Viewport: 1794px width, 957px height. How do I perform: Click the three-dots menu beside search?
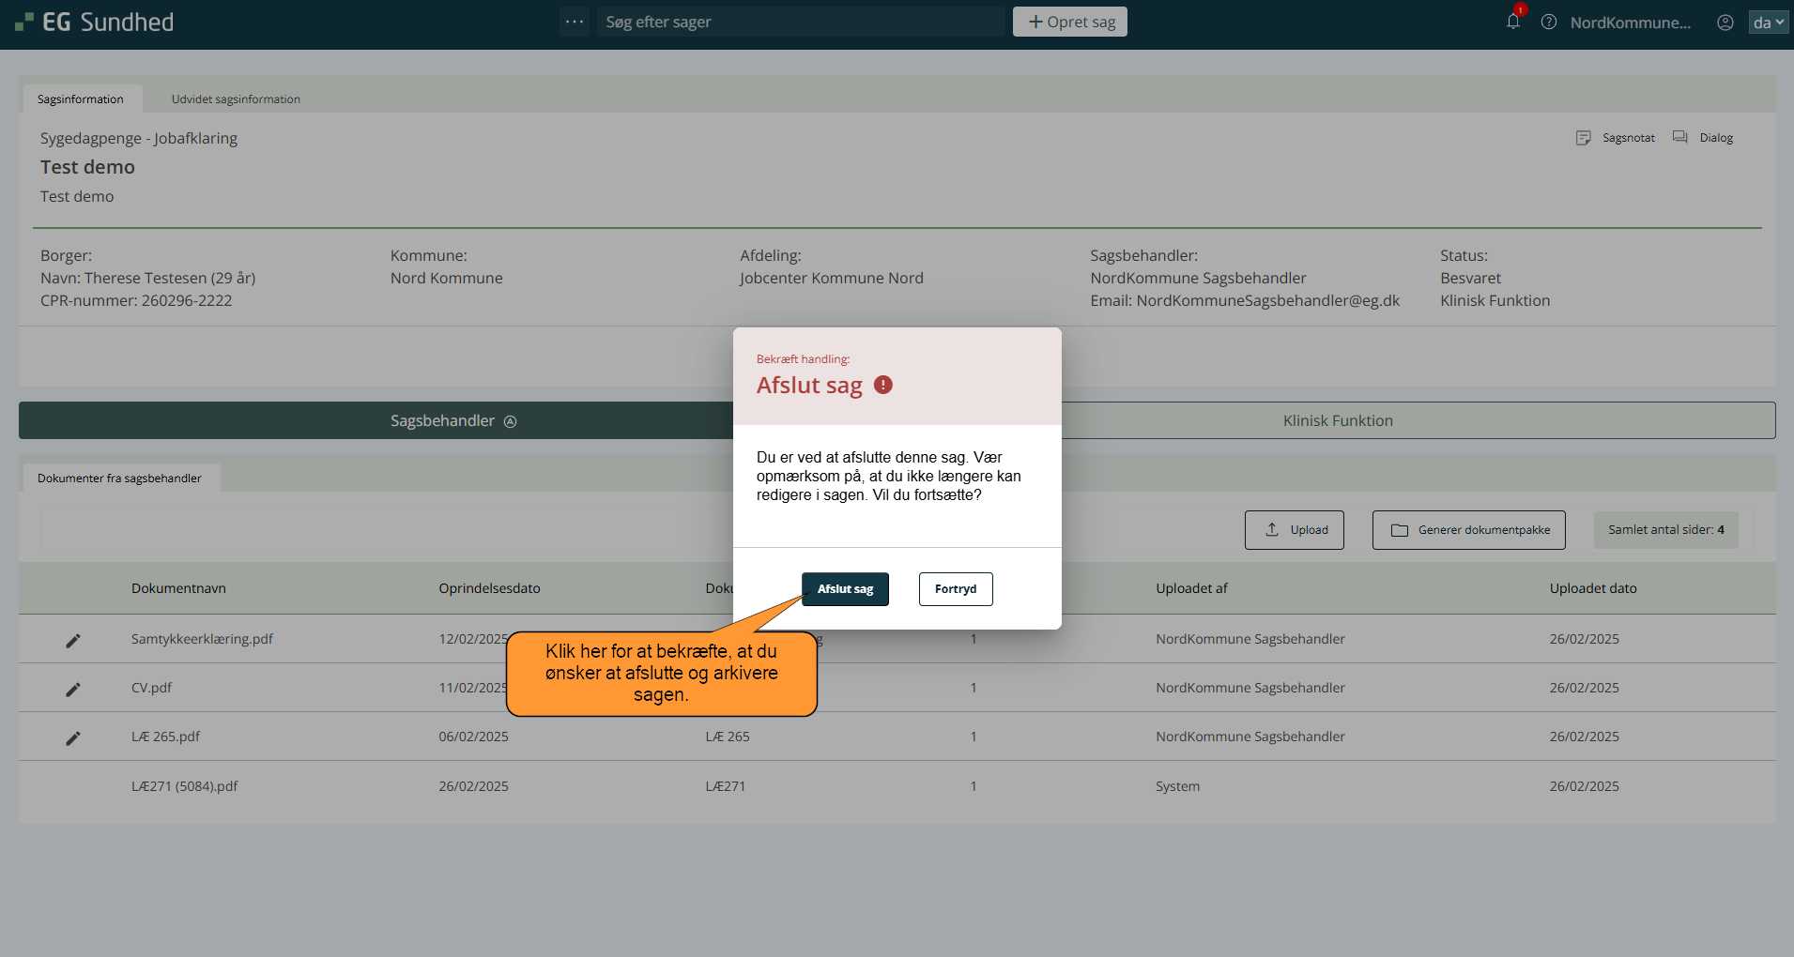coord(575,22)
